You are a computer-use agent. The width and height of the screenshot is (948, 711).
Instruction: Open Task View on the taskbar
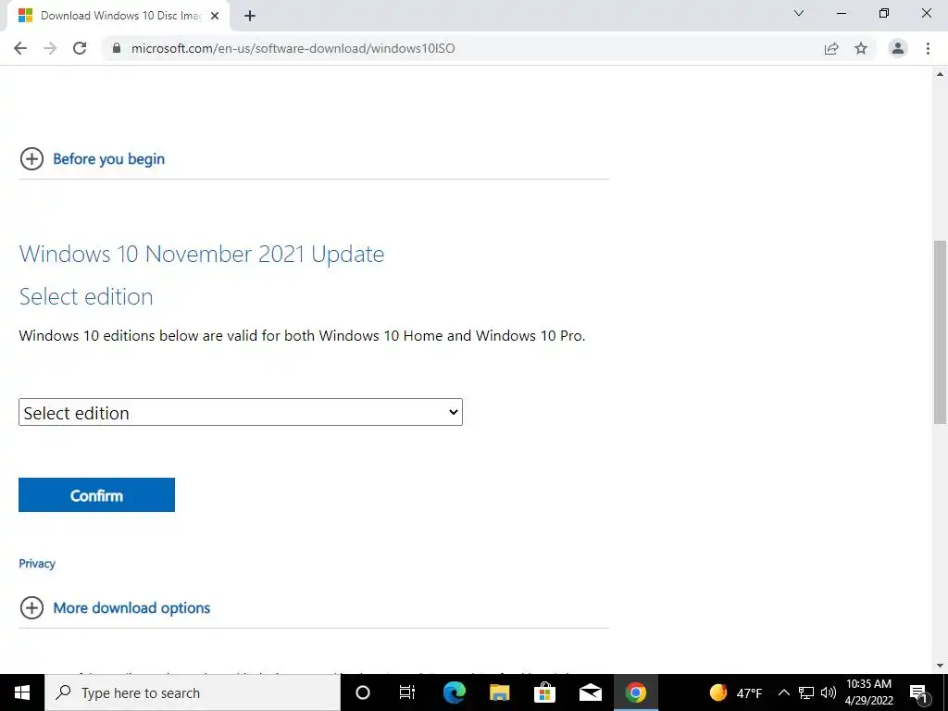407,692
